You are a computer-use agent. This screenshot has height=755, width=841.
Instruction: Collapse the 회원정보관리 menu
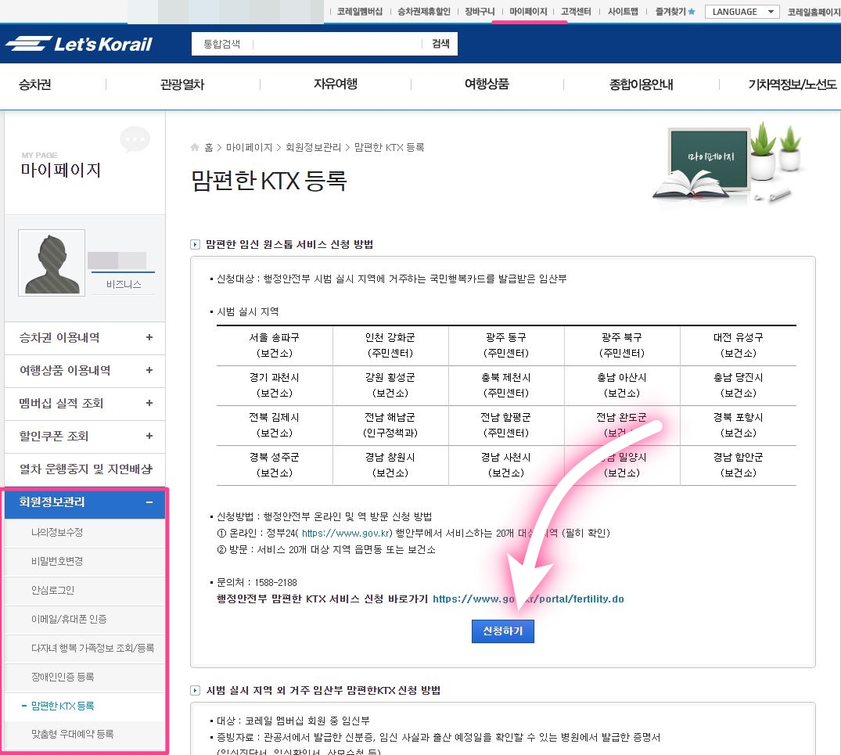[x=84, y=502]
